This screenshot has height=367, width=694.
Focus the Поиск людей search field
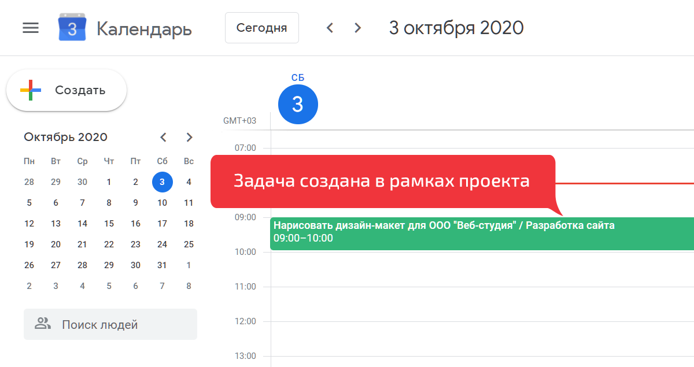coord(110,324)
